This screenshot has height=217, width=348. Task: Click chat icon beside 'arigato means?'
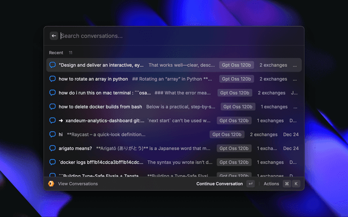tap(53, 148)
